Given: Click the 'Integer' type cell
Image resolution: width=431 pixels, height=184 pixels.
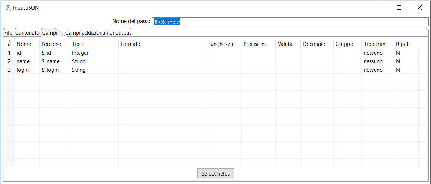Looking at the screenshot, I should pos(94,53).
